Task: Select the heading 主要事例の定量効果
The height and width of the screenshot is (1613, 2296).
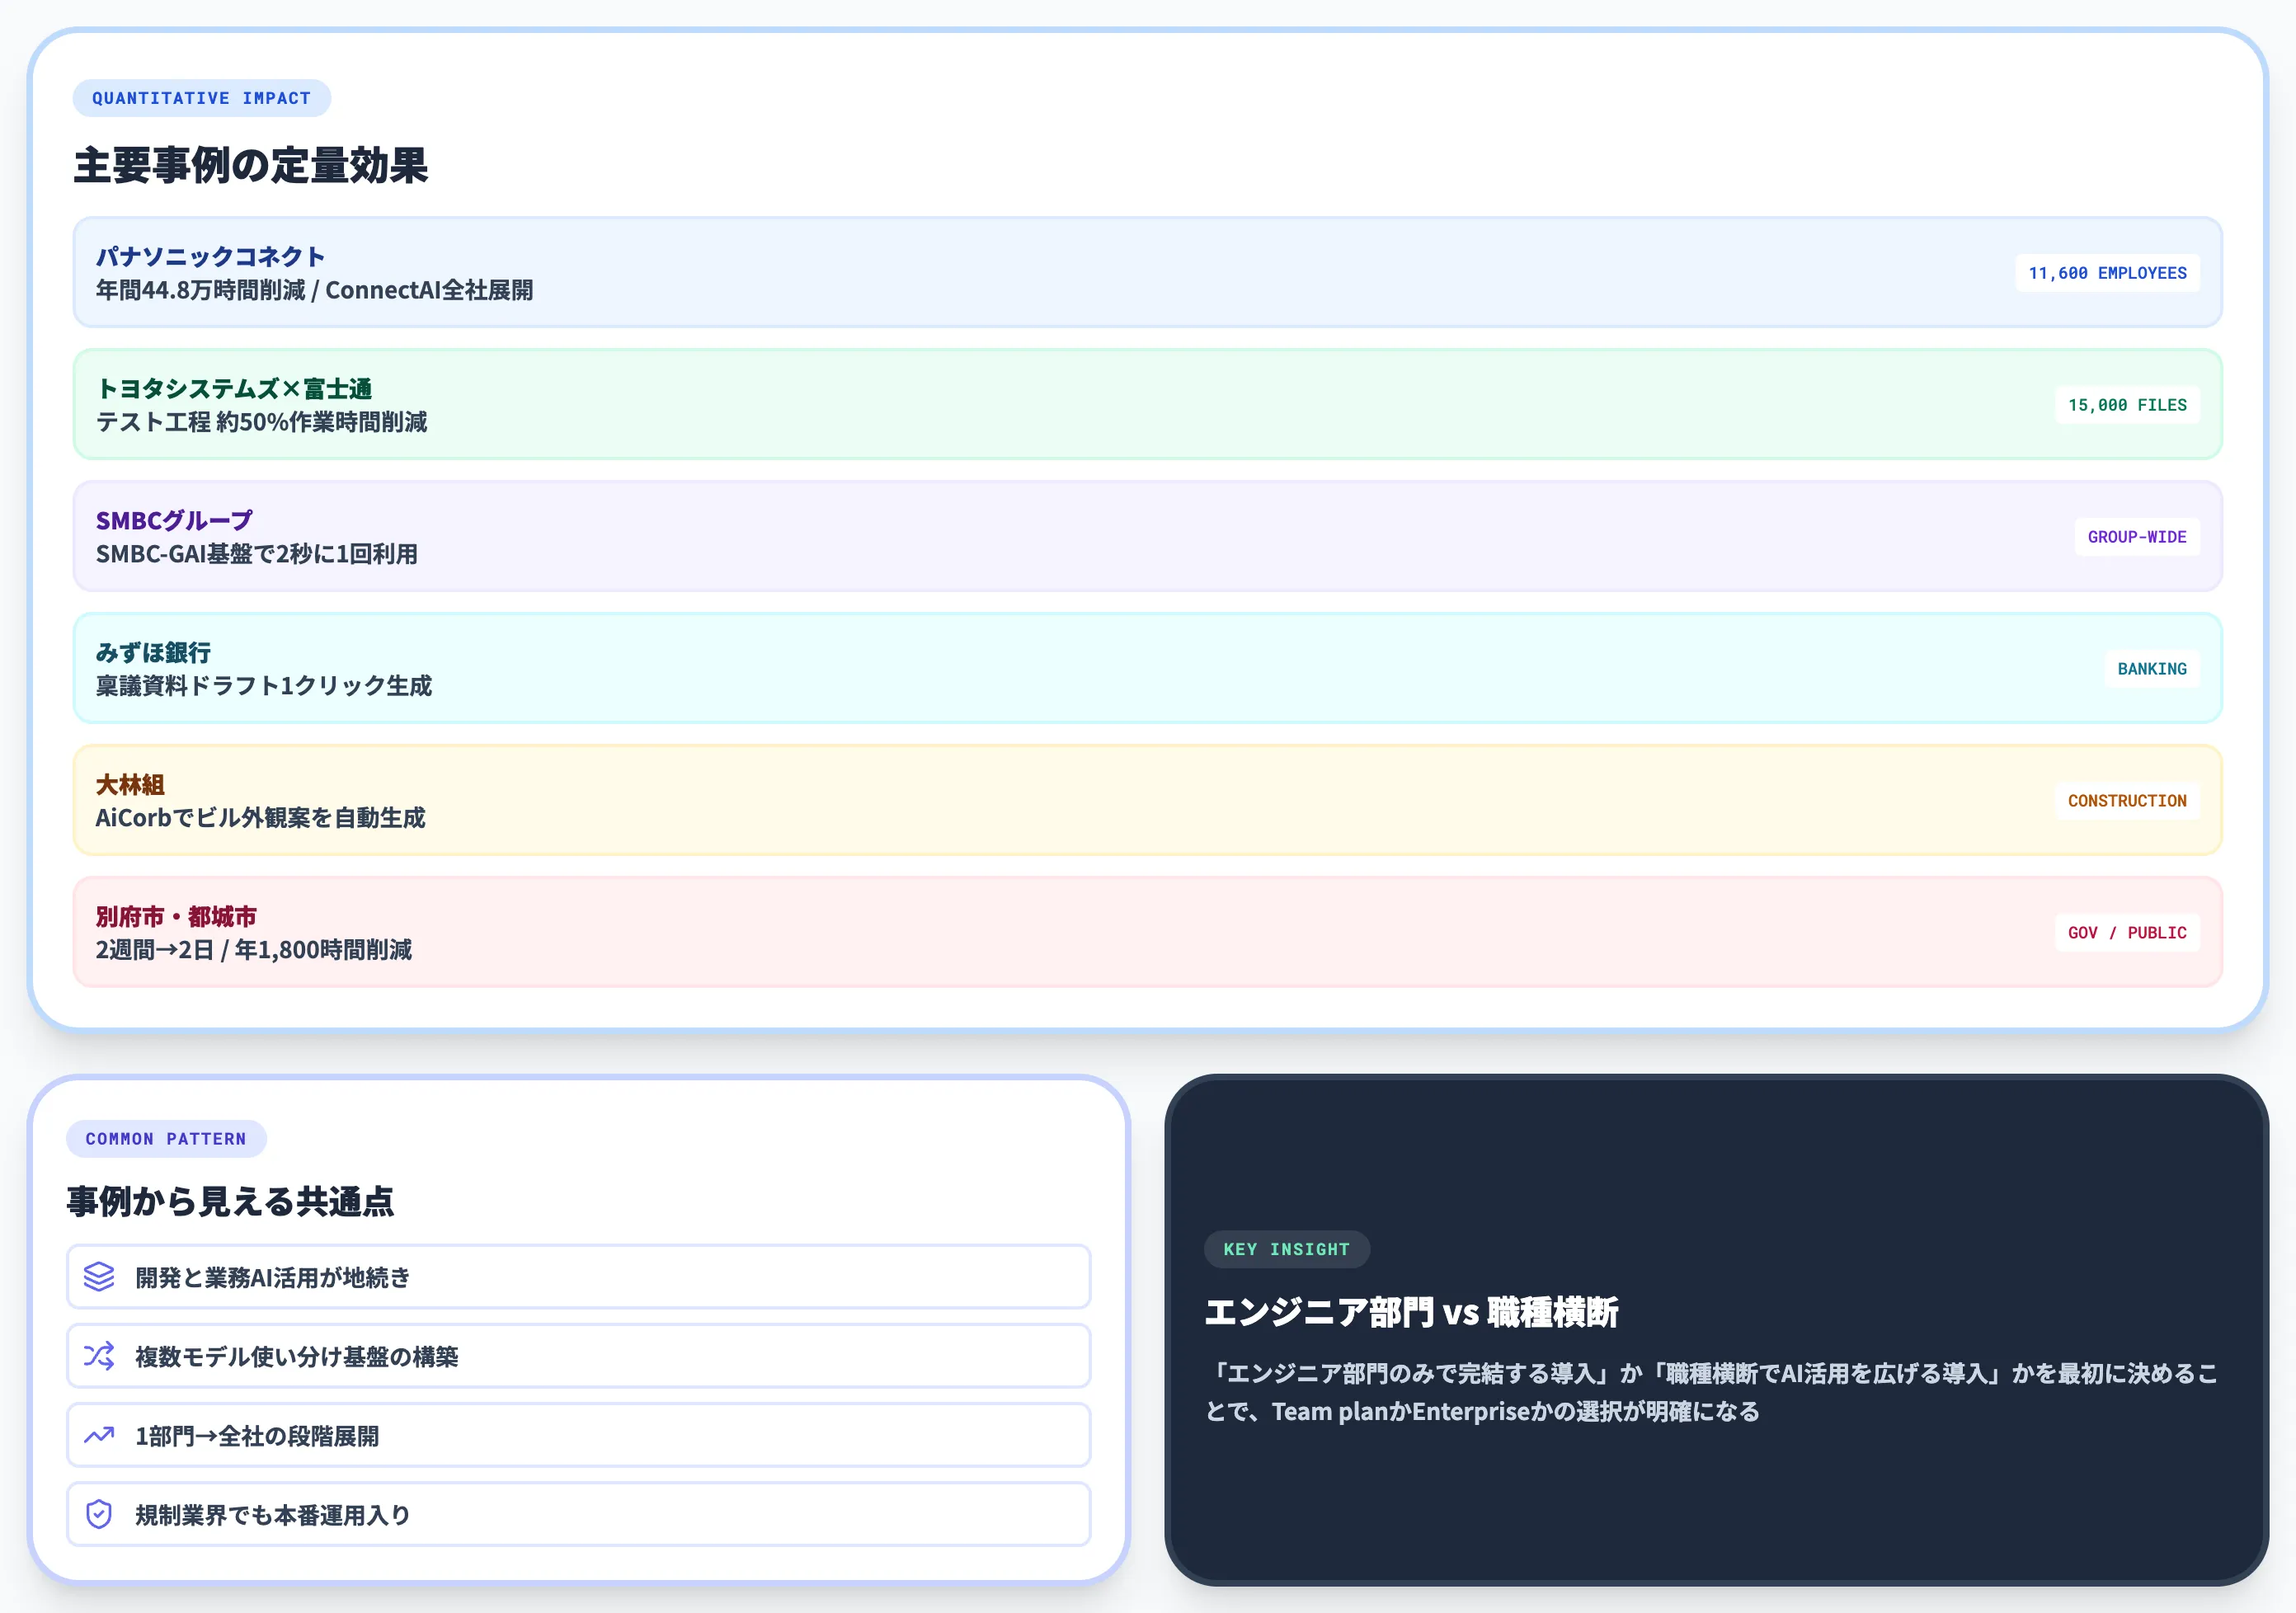Action: [x=251, y=165]
